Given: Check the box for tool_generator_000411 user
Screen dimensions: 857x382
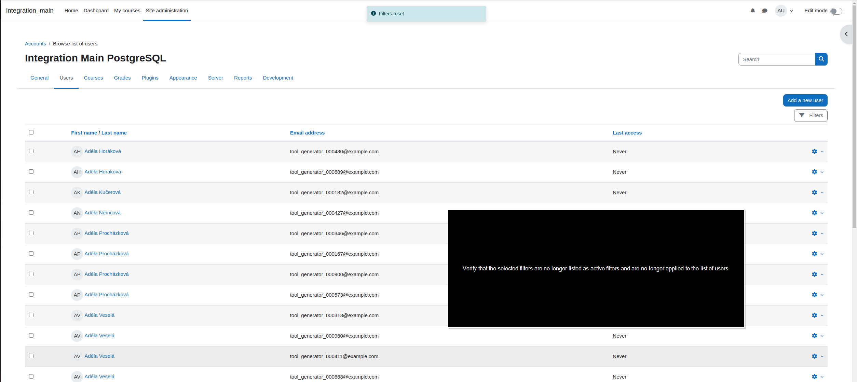Looking at the screenshot, I should point(31,356).
